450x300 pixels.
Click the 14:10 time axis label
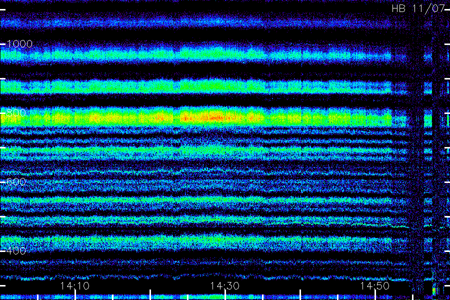[x=74, y=286]
